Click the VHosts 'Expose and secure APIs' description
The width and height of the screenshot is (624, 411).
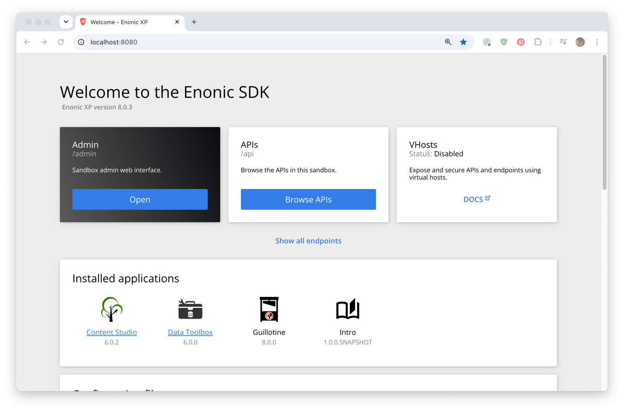click(x=475, y=174)
